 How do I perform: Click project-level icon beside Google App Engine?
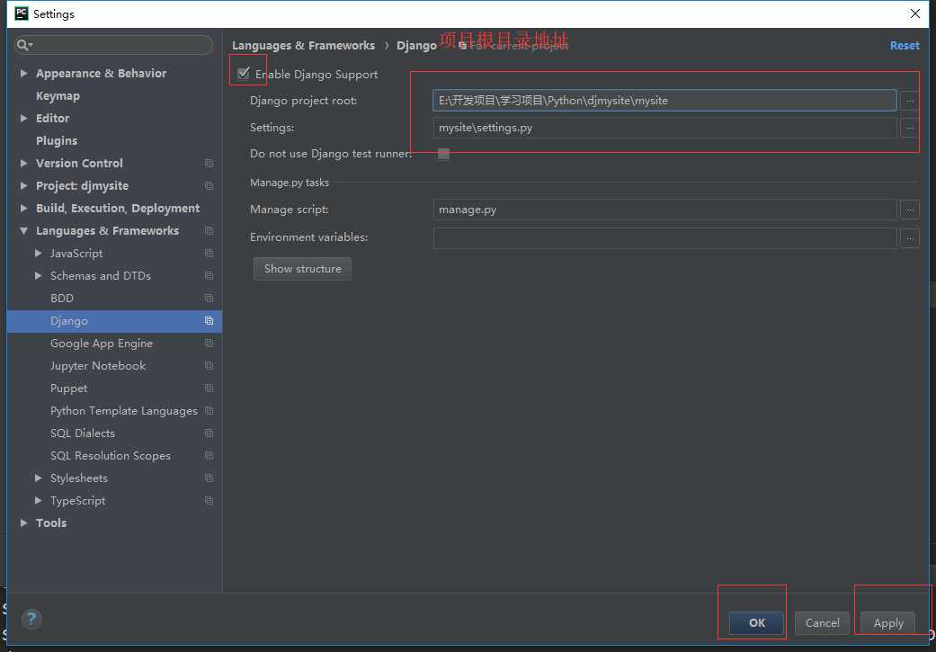[209, 344]
